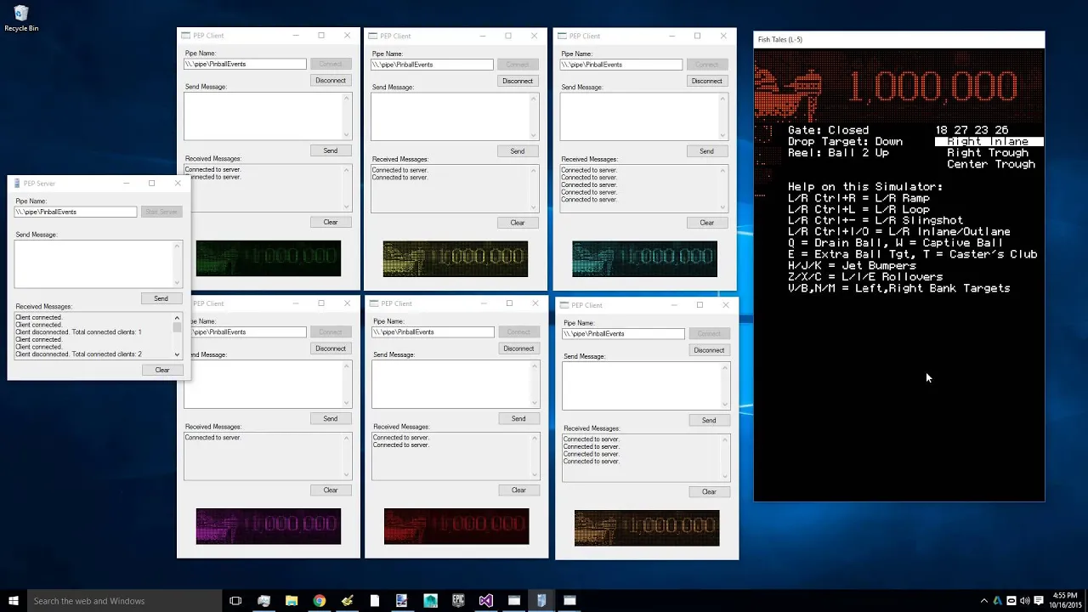
Task: Click the PEP Server received messages scrollbar
Action: pyautogui.click(x=177, y=335)
